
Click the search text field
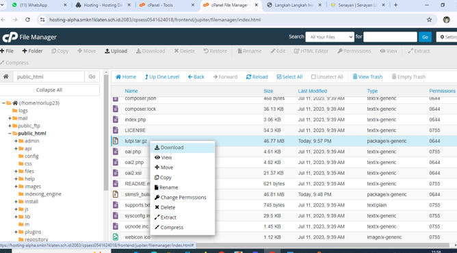[390, 37]
